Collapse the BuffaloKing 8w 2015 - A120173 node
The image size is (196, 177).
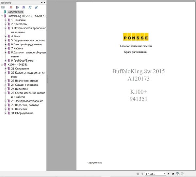2,16
